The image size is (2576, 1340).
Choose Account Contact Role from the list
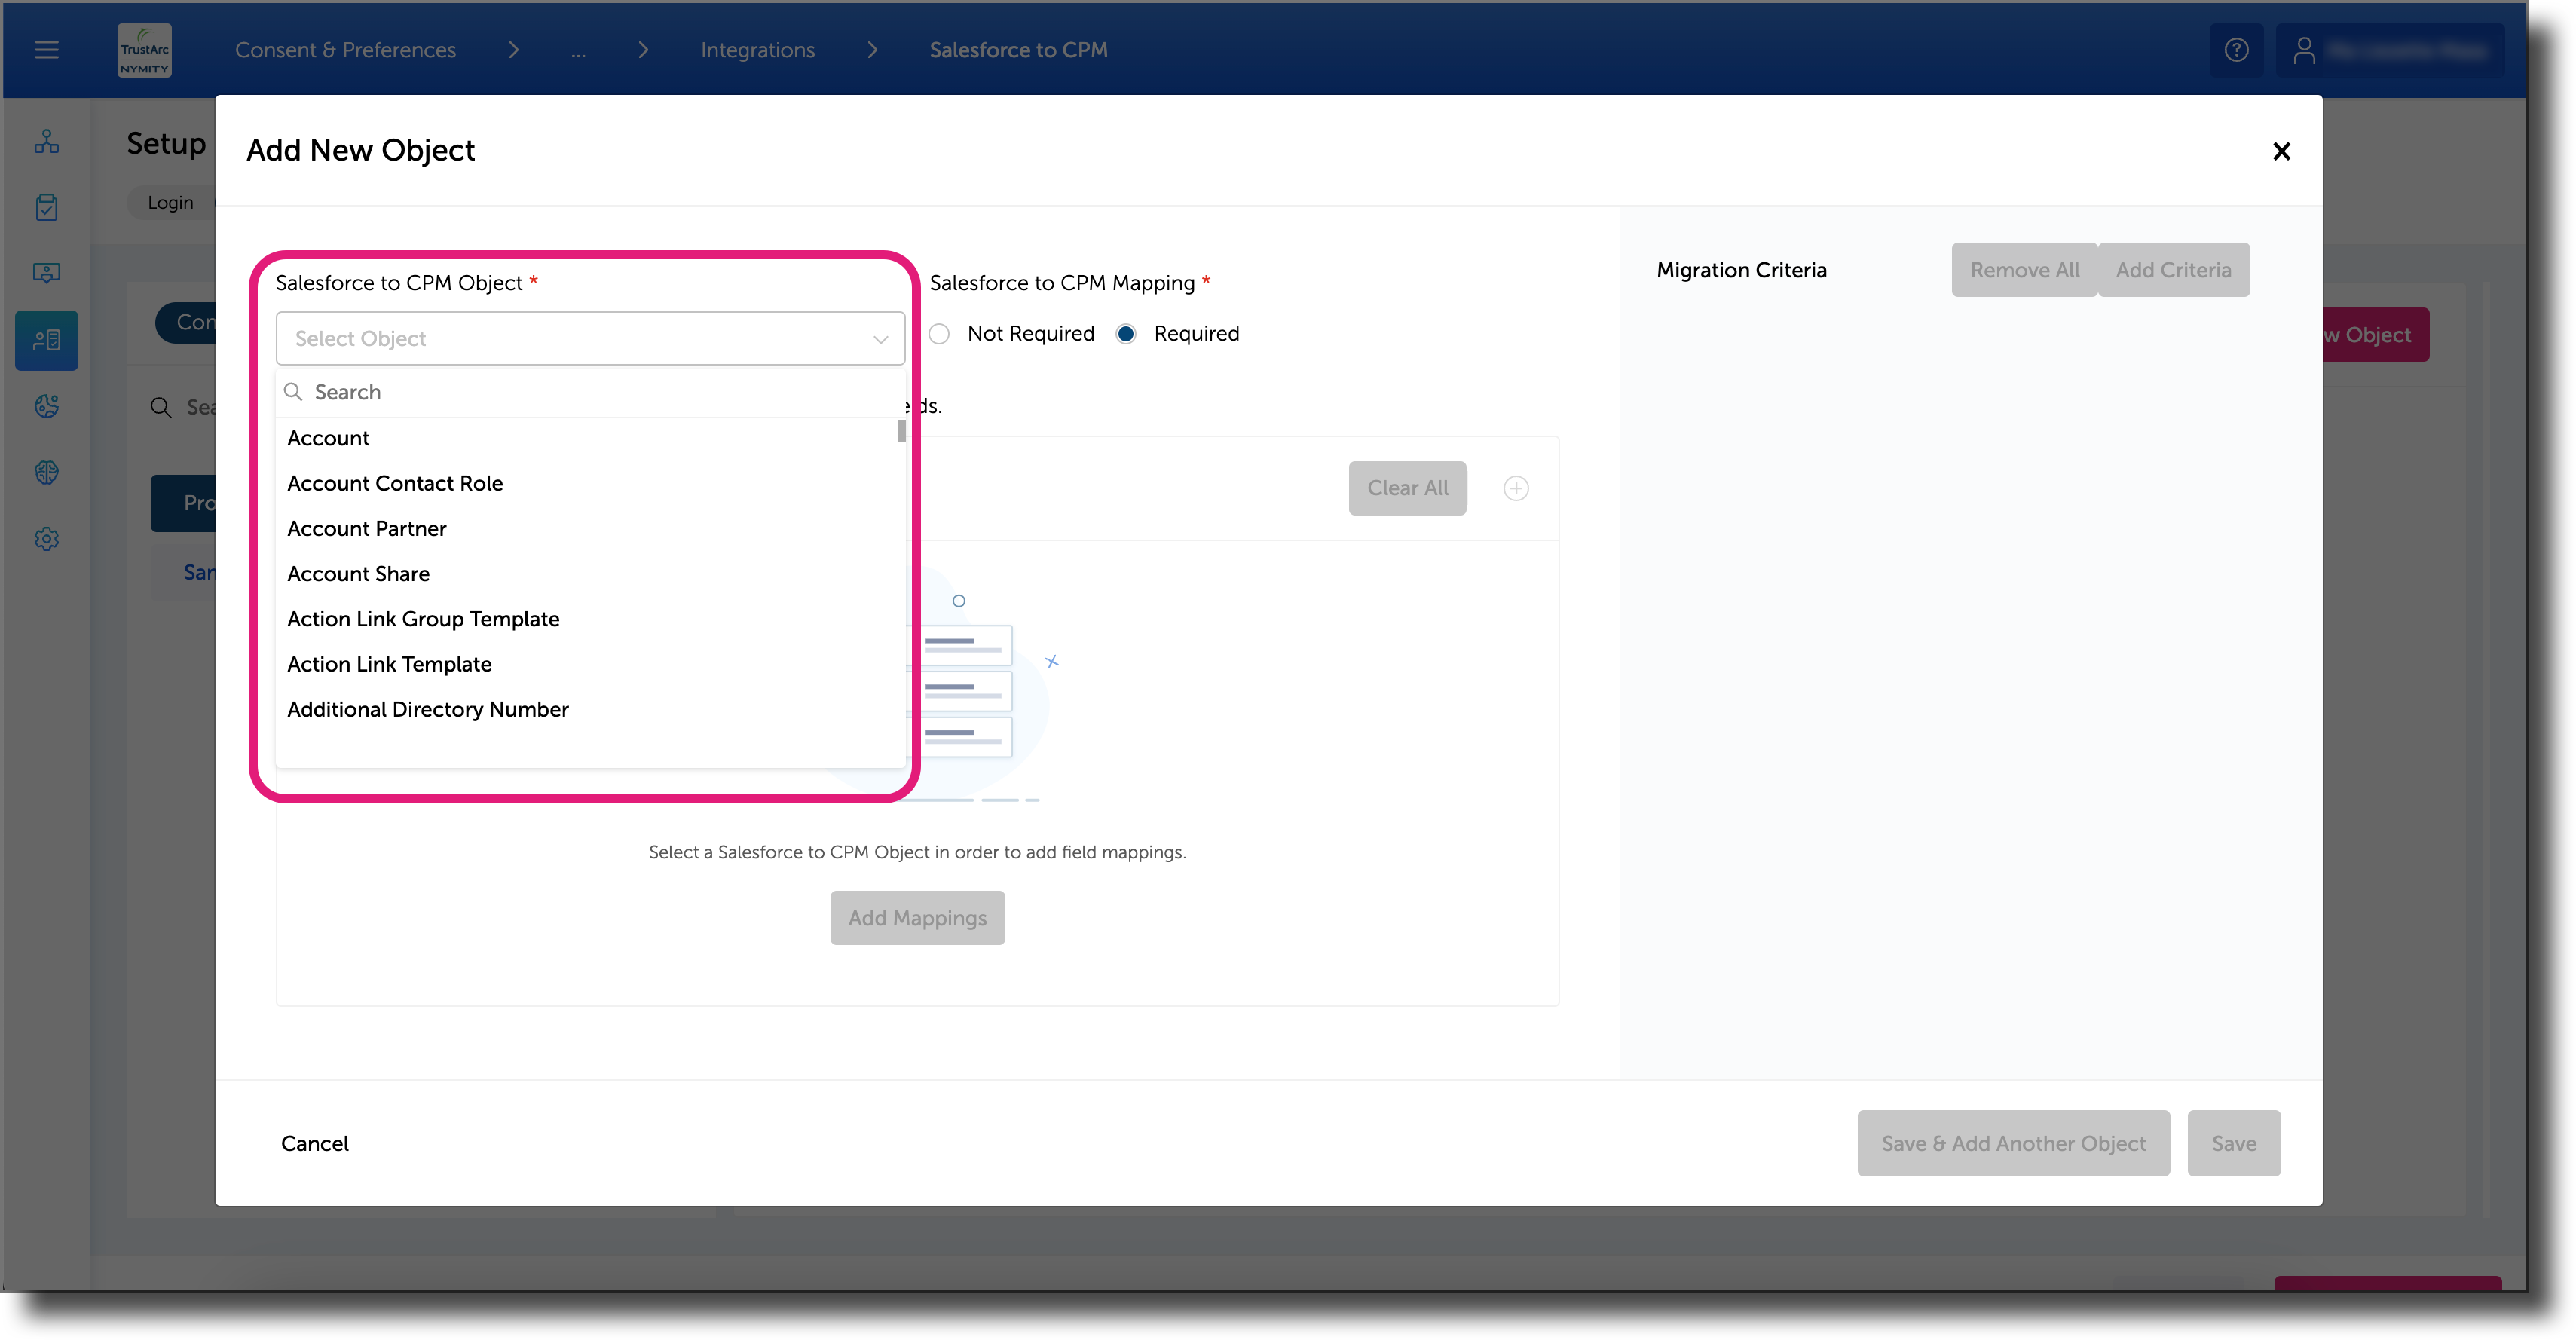(395, 483)
